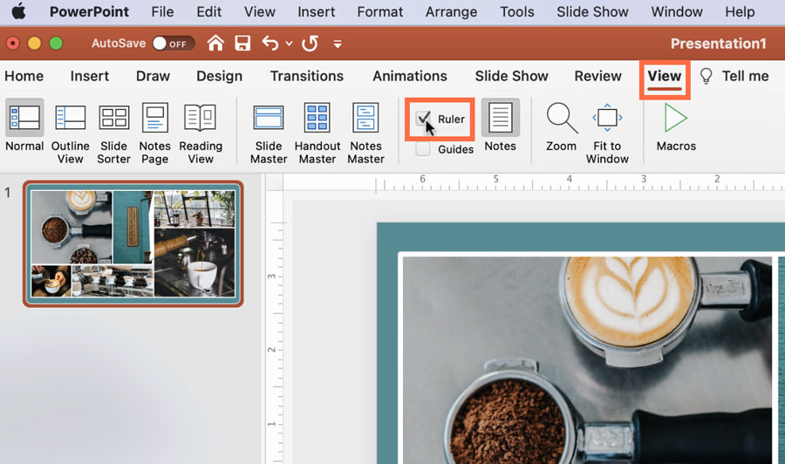Open Outline View
785x464 pixels.
(70, 133)
